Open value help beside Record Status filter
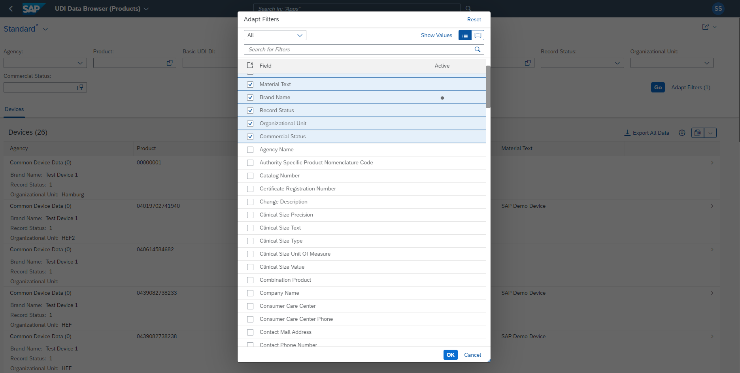The width and height of the screenshot is (740, 373). point(528,63)
